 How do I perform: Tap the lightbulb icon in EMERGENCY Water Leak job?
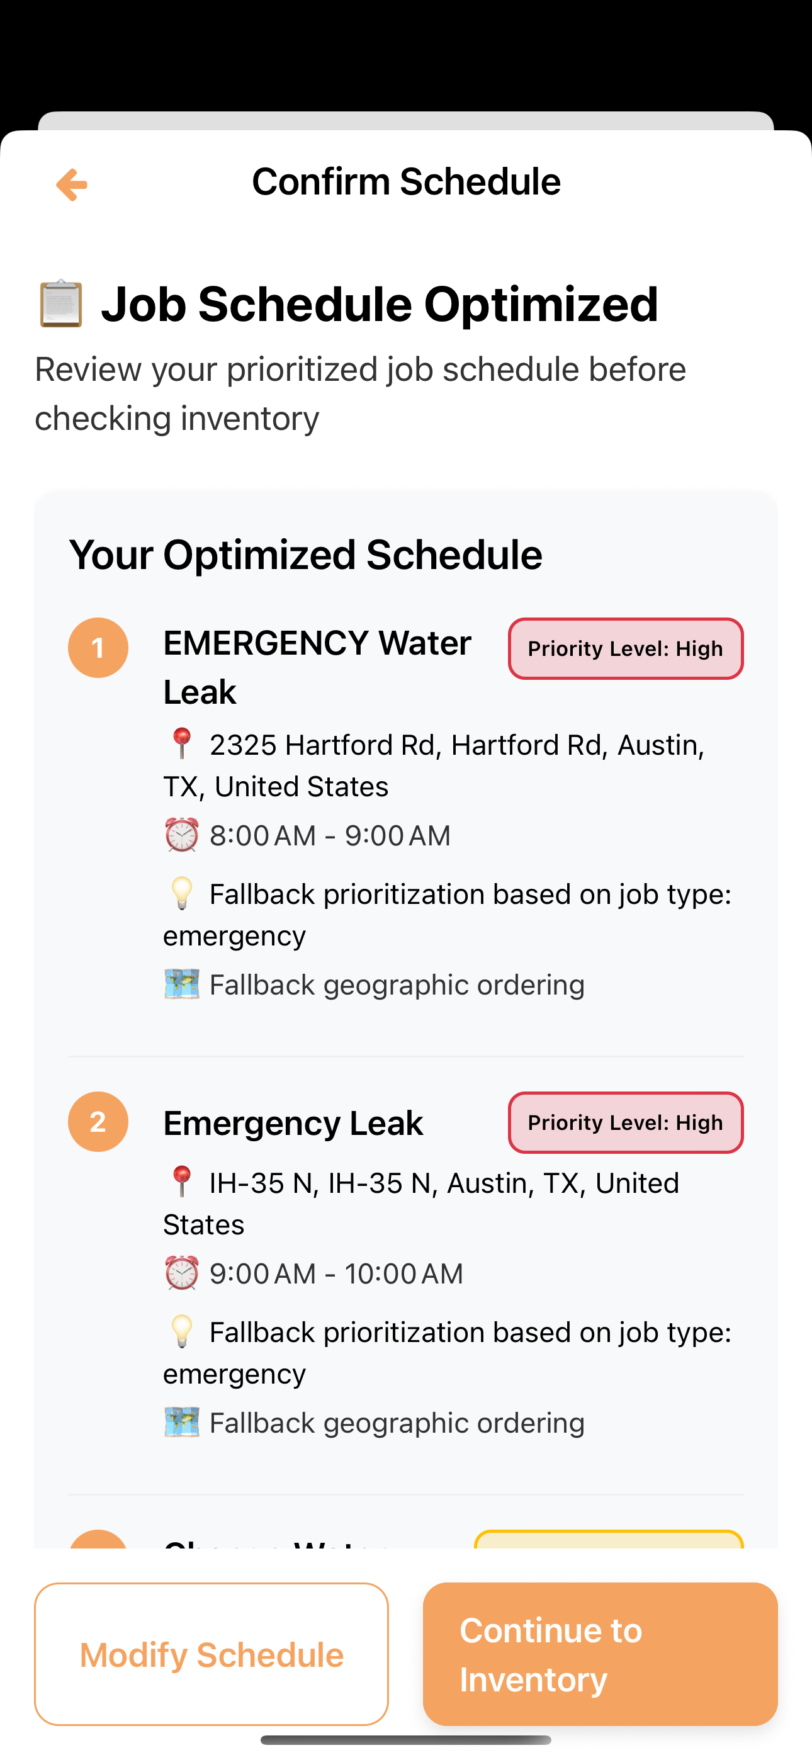(182, 894)
